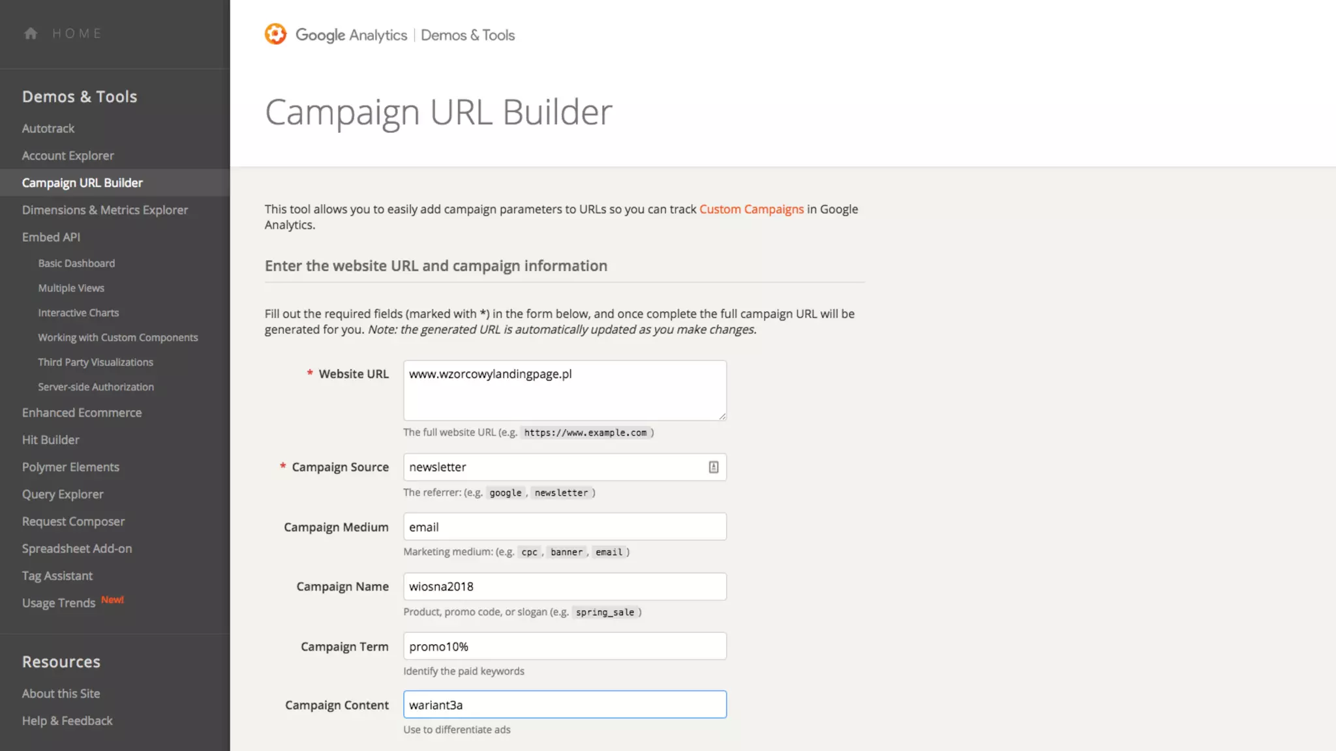
Task: Focus the Campaign Name input
Action: click(x=564, y=587)
